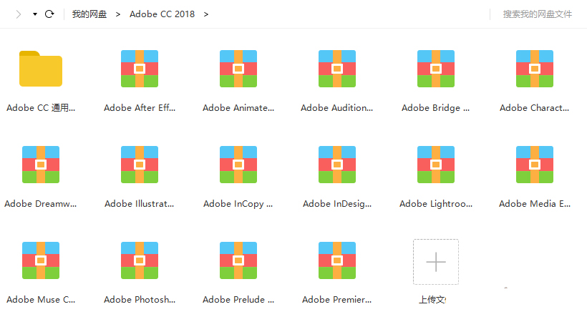This screenshot has width=587, height=332.
Task: Go to 我的网盘 breadcrumb
Action: tap(89, 14)
